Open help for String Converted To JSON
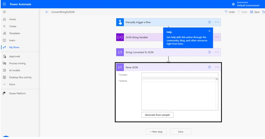This screenshot has width=265, height=139. (209, 52)
